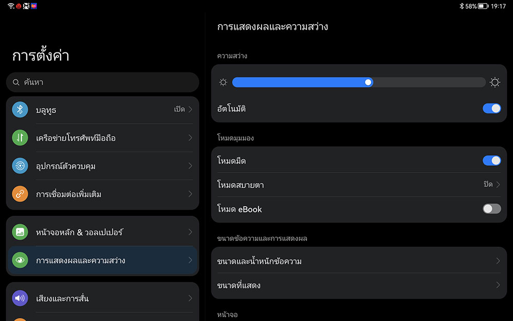Click the mobile network arrows icon
The height and width of the screenshot is (321, 513).
tap(20, 138)
